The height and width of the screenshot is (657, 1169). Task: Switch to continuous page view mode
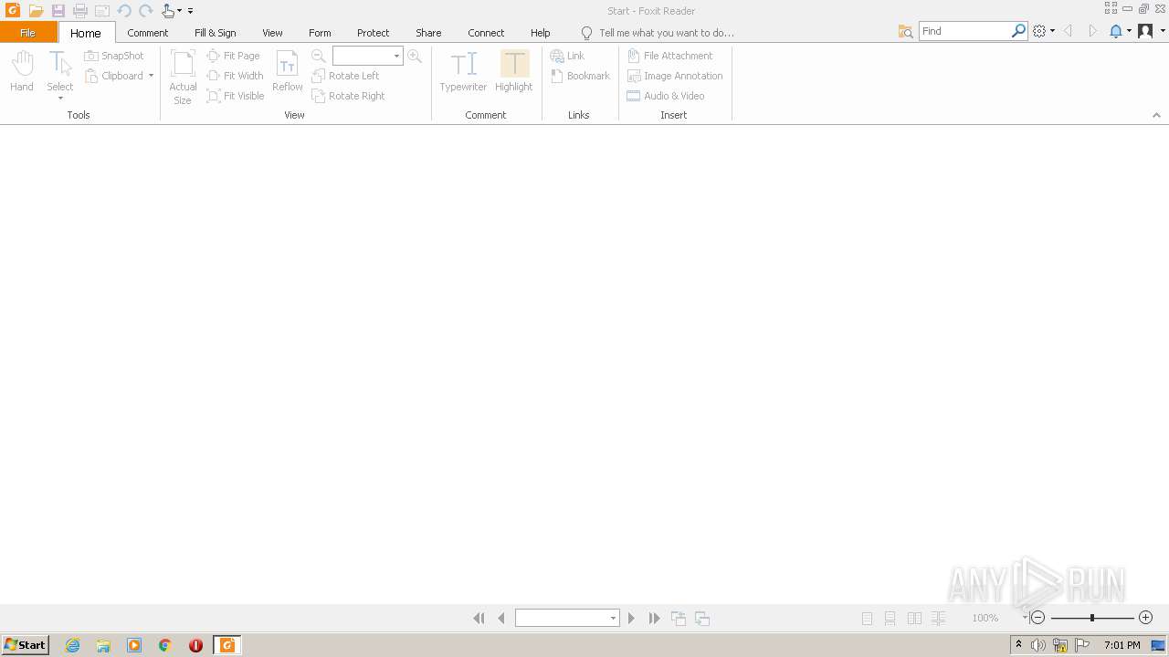[890, 619]
